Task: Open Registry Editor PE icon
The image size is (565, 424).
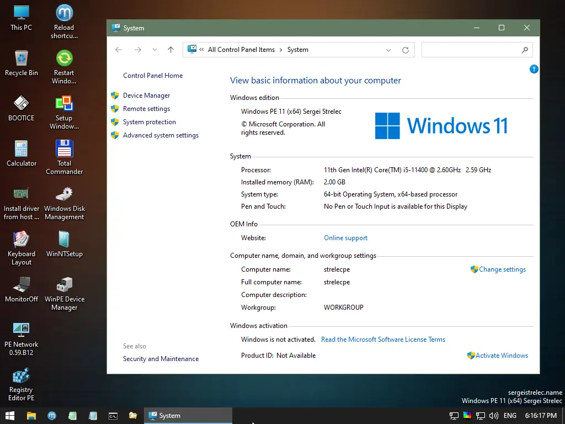Action: [22, 384]
